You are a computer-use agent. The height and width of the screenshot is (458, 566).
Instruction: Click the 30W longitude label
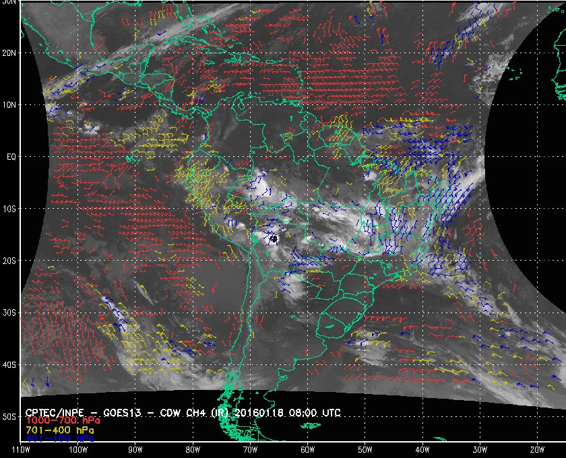[x=480, y=450]
